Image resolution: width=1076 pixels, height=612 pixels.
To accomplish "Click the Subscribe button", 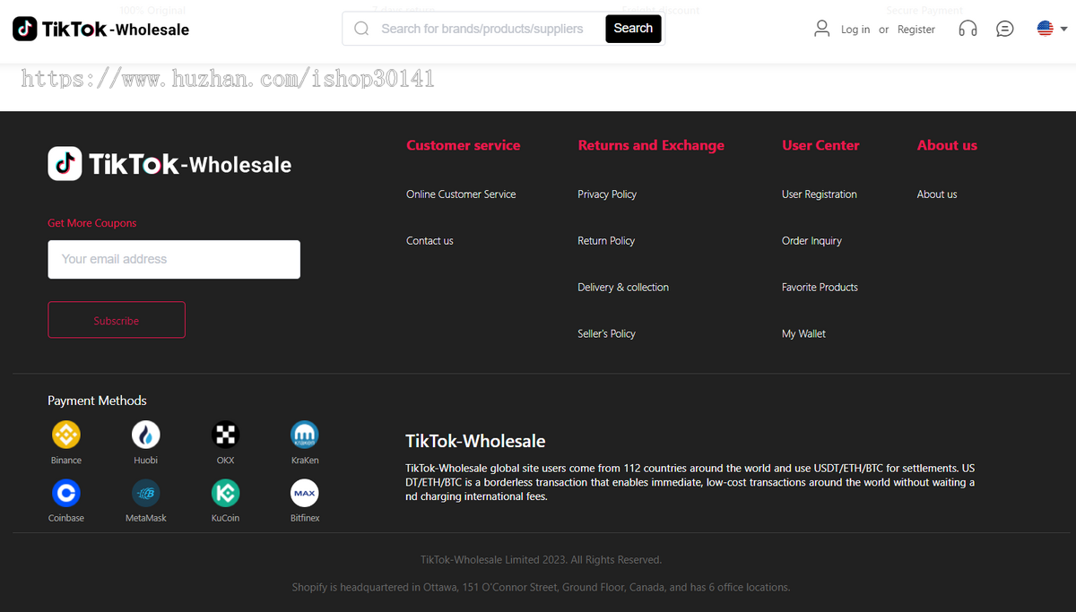I will pyautogui.click(x=117, y=320).
